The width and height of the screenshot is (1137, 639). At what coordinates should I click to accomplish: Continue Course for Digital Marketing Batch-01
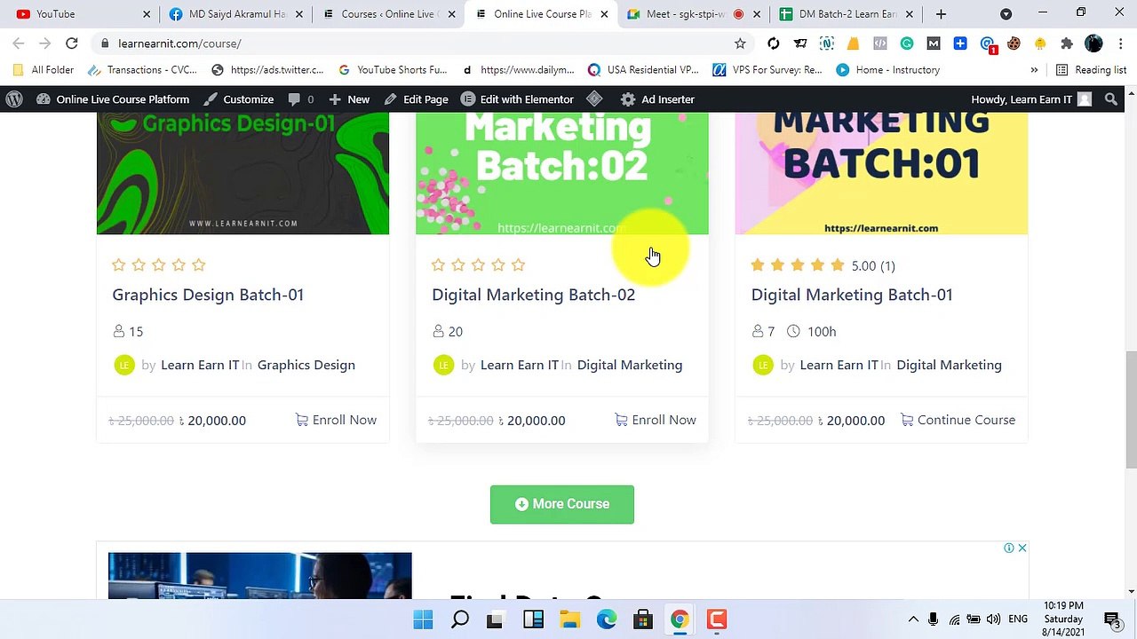[x=958, y=420]
